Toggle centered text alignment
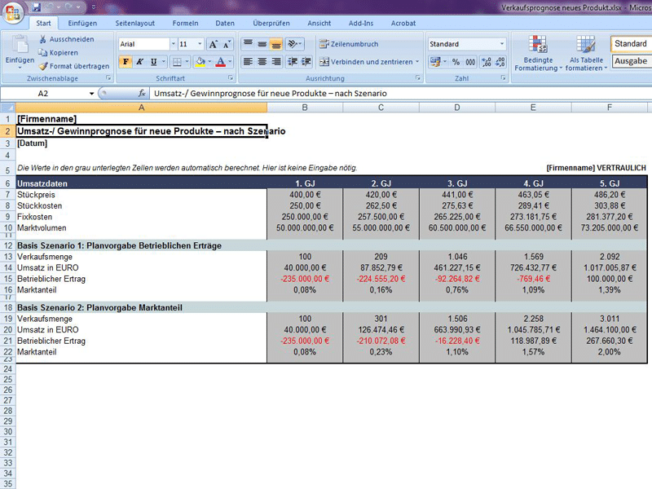The image size is (652, 489). pyautogui.click(x=262, y=62)
